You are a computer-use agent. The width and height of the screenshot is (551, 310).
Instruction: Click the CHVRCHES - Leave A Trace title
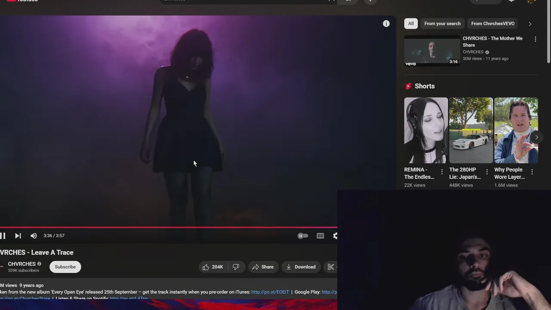[37, 252]
